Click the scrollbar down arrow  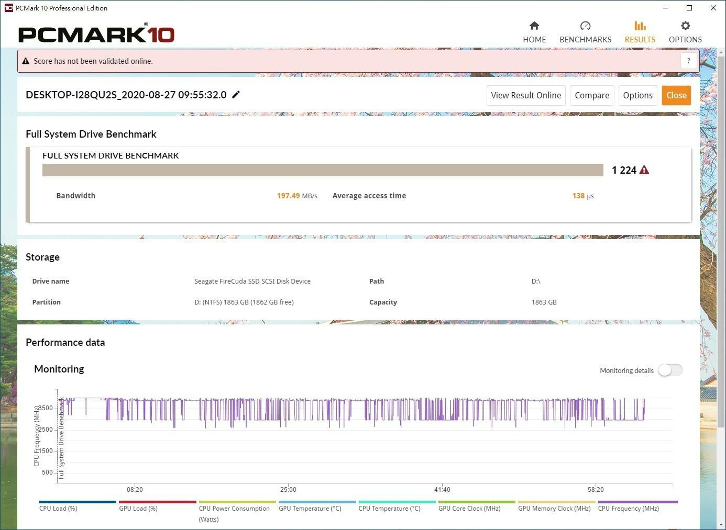coord(721,524)
